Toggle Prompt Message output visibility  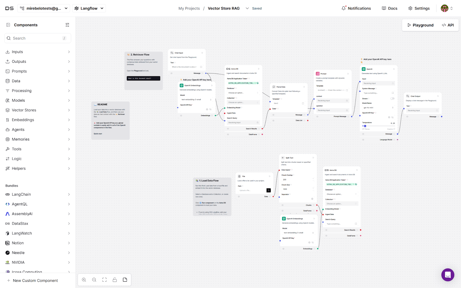pos(318,117)
